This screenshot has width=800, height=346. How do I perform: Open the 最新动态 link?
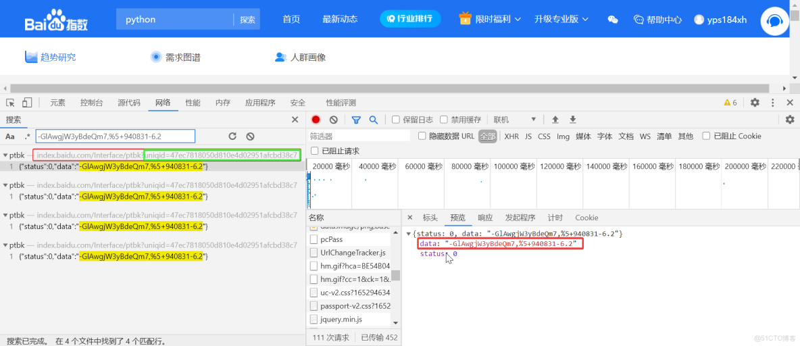coord(340,20)
